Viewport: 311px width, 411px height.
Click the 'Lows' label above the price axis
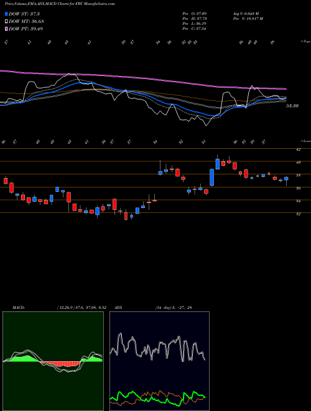pyautogui.click(x=305, y=141)
